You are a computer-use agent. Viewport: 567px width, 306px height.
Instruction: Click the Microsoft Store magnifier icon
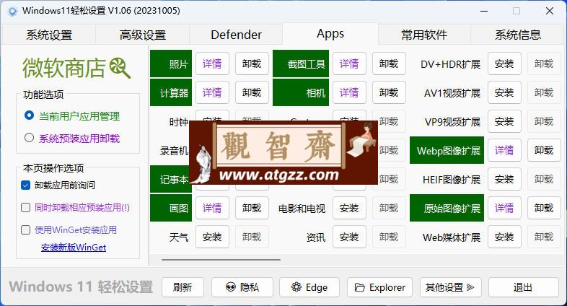[x=120, y=68]
